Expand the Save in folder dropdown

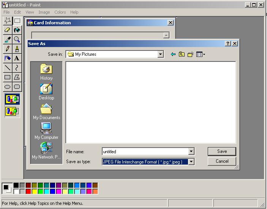tap(160, 54)
